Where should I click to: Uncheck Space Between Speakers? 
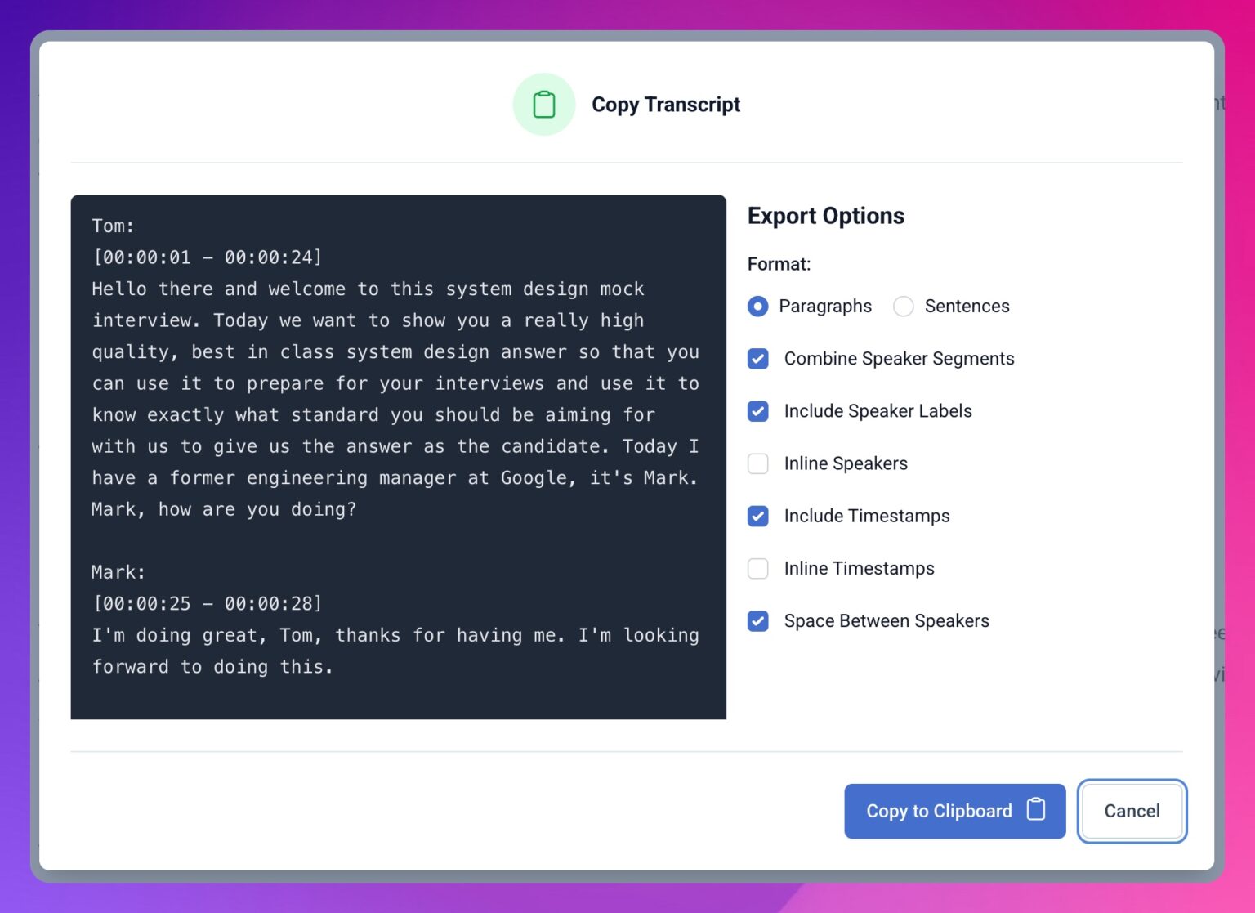tap(757, 621)
